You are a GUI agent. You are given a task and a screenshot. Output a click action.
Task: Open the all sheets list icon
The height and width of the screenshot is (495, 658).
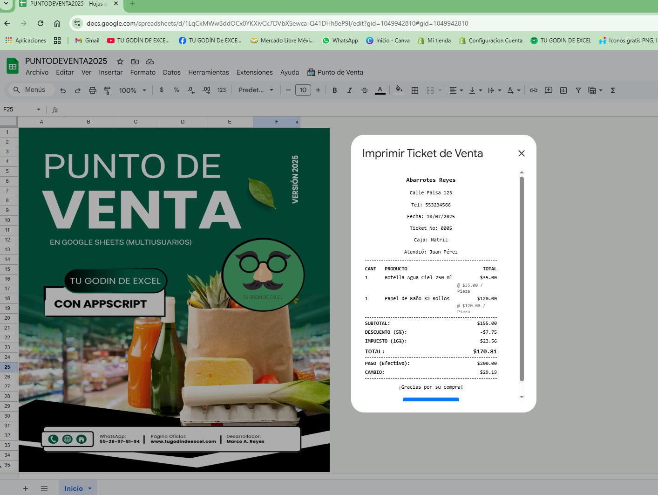pos(44,488)
